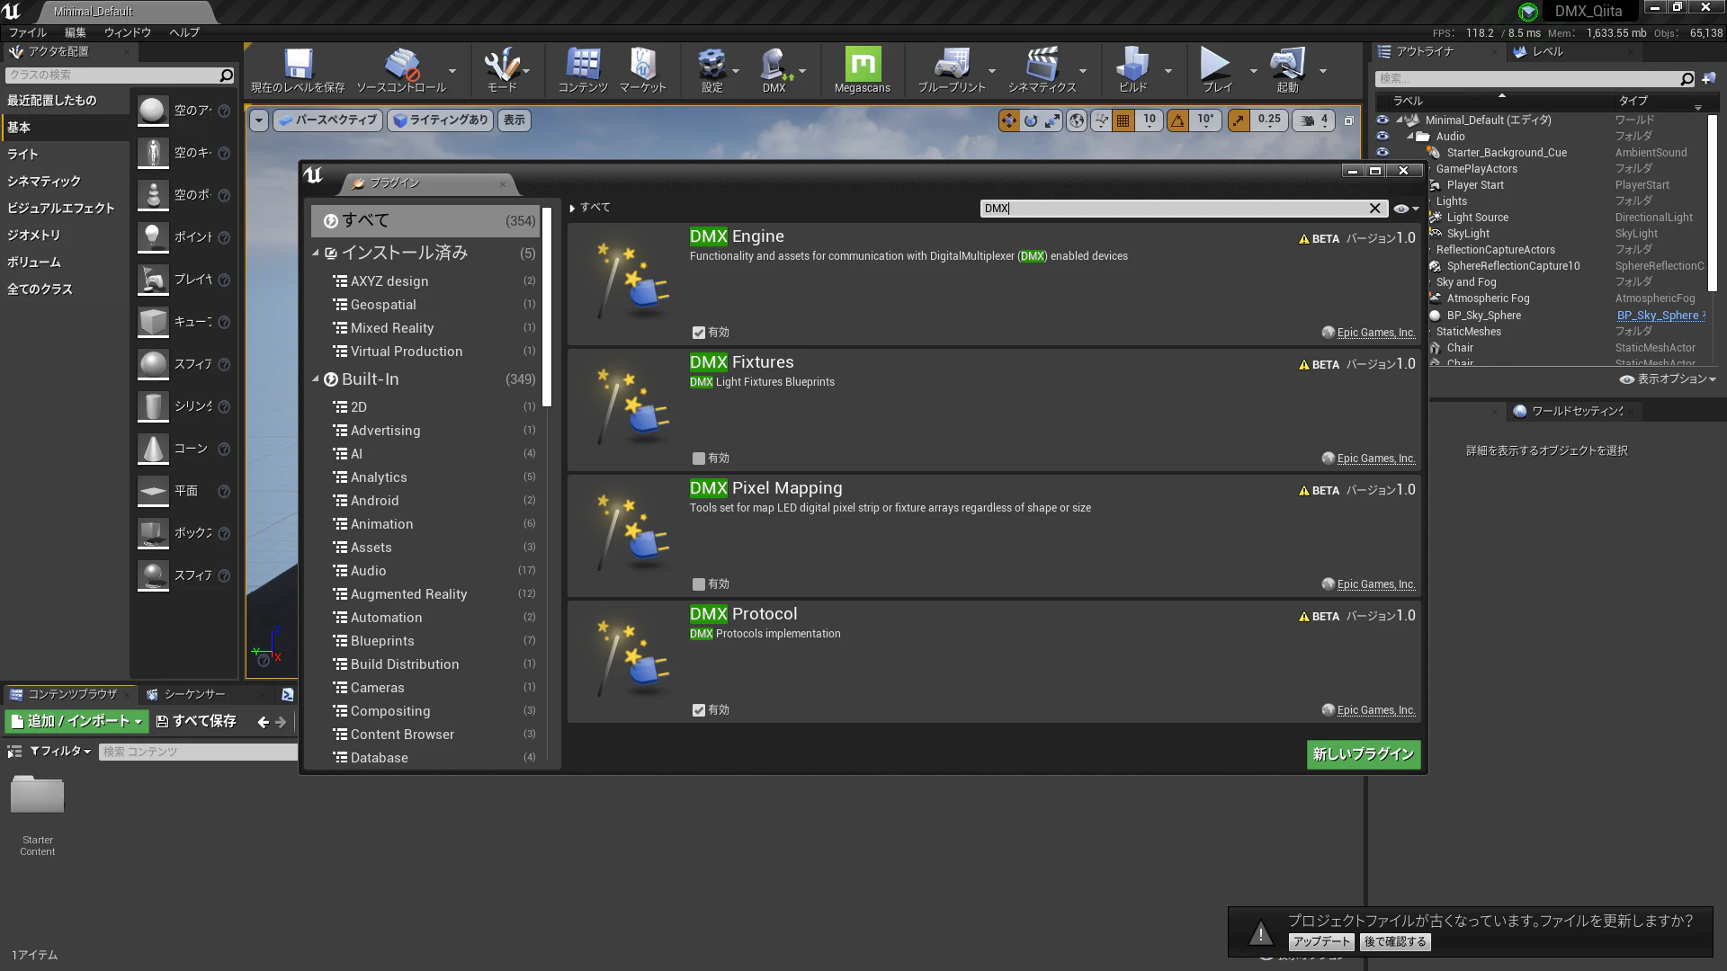Open the Cinematics toolbar icon

tap(1042, 70)
